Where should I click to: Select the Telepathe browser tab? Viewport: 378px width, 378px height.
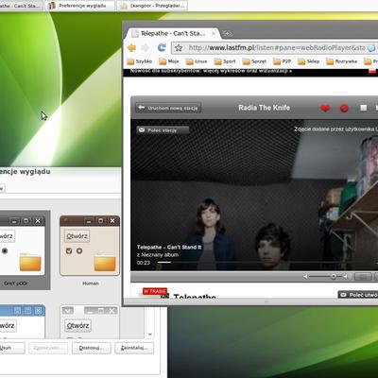pyautogui.click(x=173, y=33)
